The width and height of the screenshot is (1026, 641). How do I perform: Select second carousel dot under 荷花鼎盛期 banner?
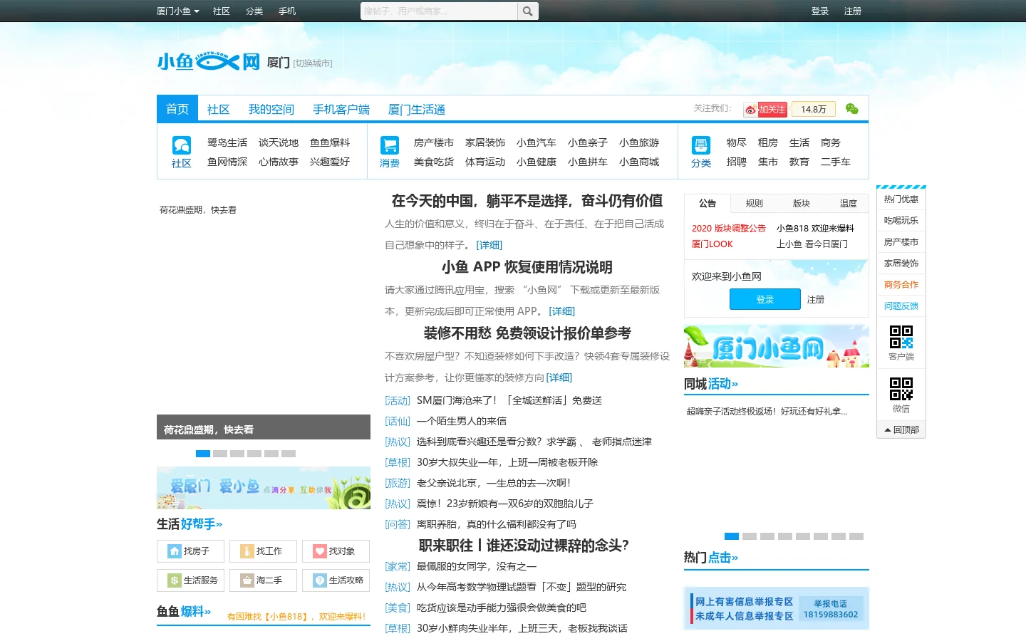click(220, 454)
